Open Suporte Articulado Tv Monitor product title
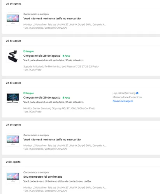The height and width of the screenshot is (194, 160). click(x=61, y=66)
